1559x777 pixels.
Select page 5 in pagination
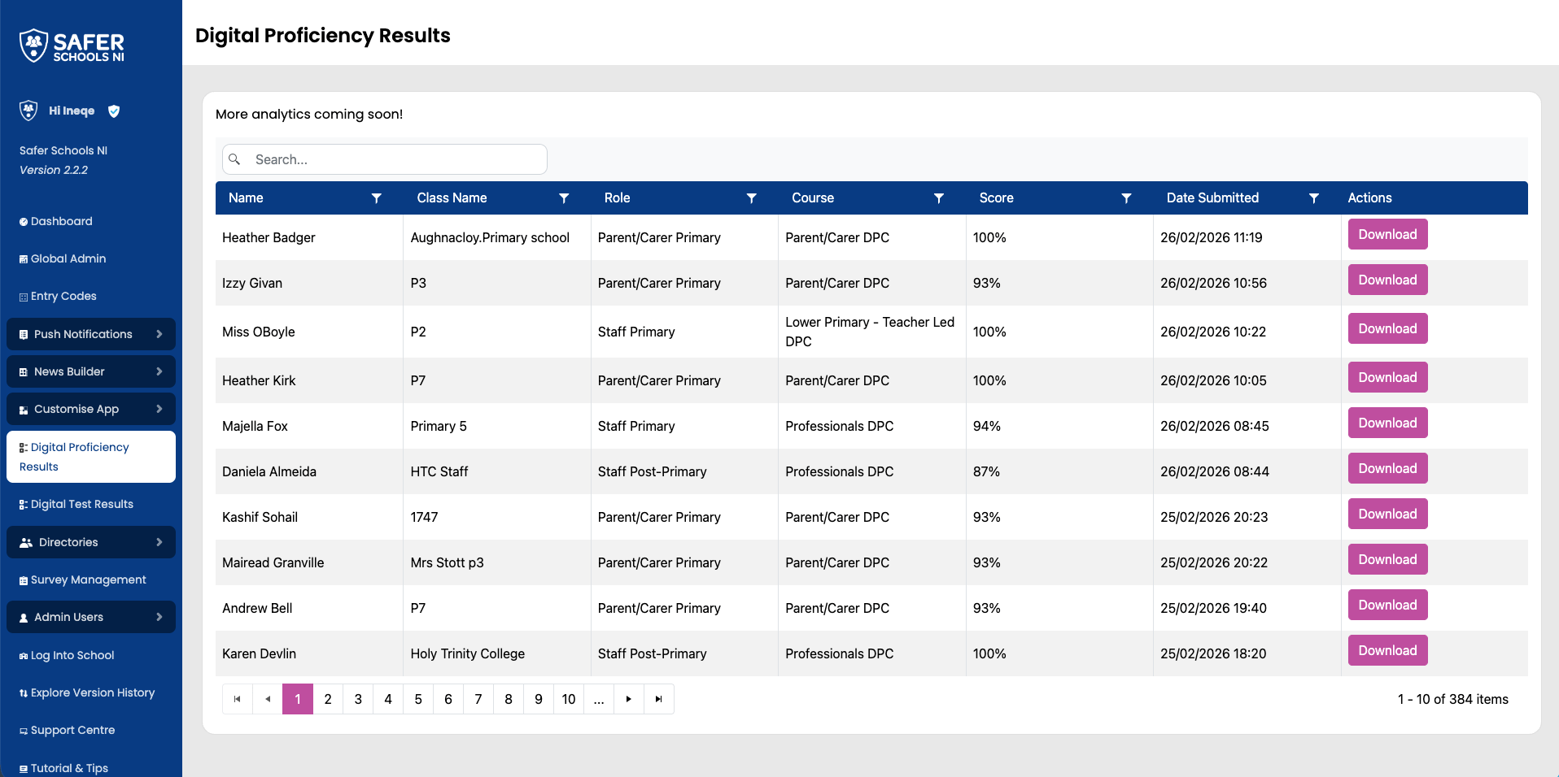pos(418,699)
